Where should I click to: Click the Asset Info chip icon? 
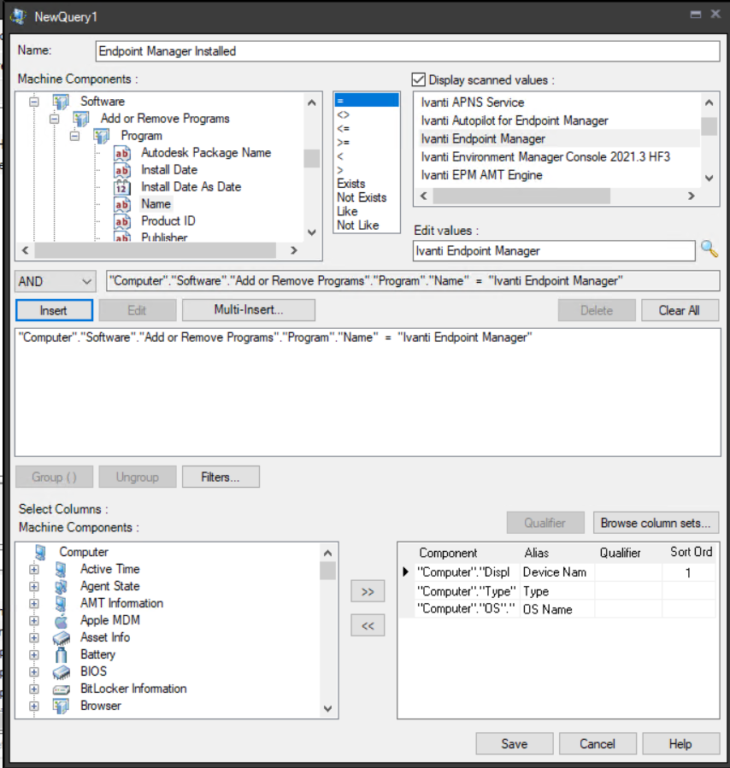tap(61, 637)
